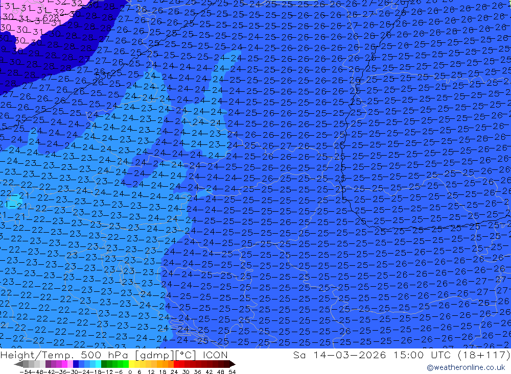This screenshot has width=511, height=374.
Task: Pick the dark green legend swatch near -12
Action: pyautogui.click(x=104, y=364)
